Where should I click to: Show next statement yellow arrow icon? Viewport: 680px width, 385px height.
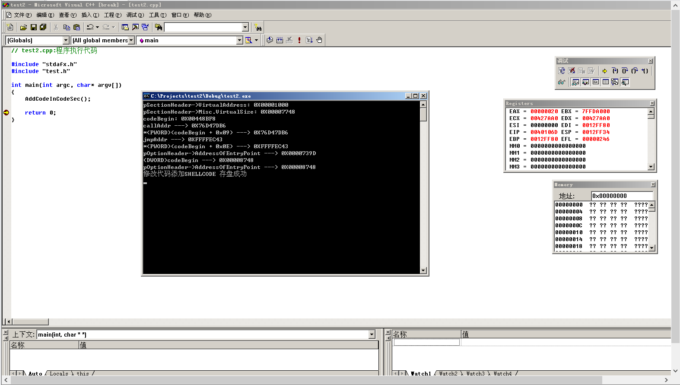[x=605, y=71]
